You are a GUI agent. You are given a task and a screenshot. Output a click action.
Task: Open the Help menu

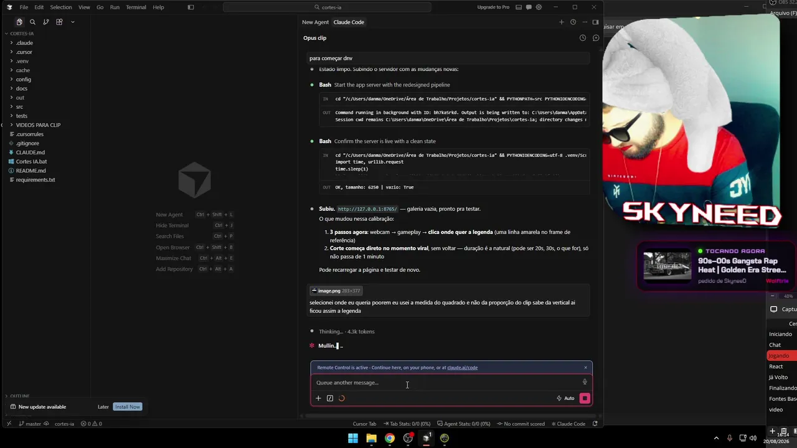tap(158, 7)
